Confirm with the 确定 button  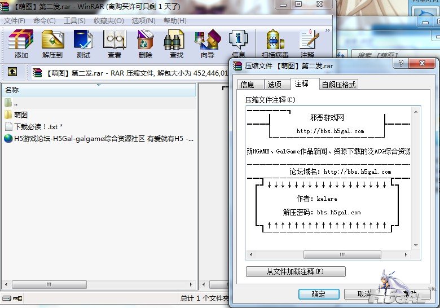319,294
